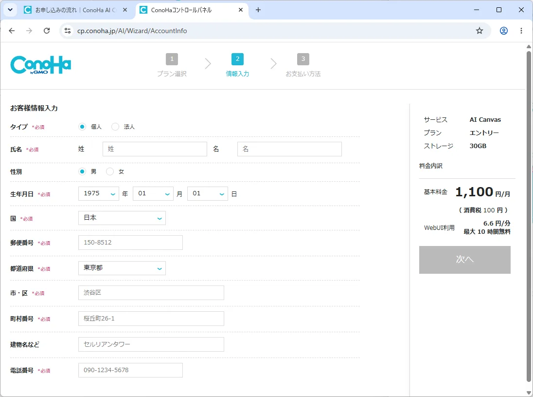Click the 町村番号 field 桜丘町26-1
533x397 pixels.
click(x=151, y=319)
